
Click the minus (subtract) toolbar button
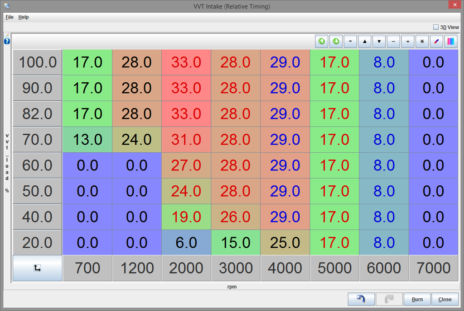click(x=393, y=42)
